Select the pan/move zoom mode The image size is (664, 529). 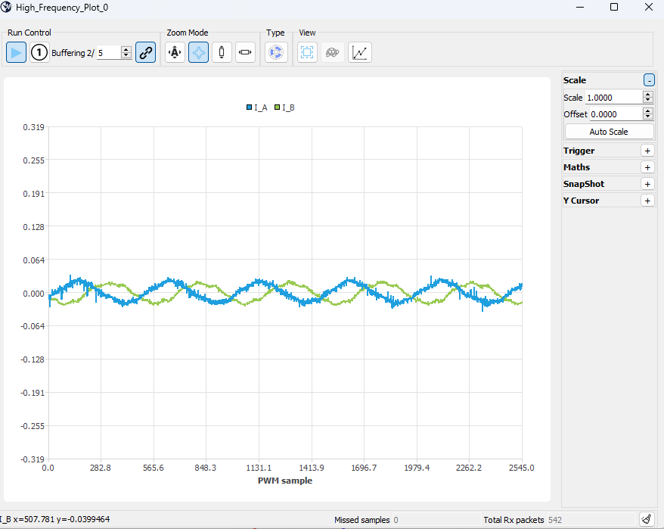[x=198, y=53]
